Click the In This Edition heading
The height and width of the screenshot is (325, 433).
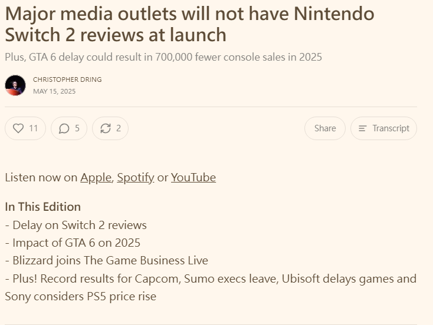click(x=42, y=207)
